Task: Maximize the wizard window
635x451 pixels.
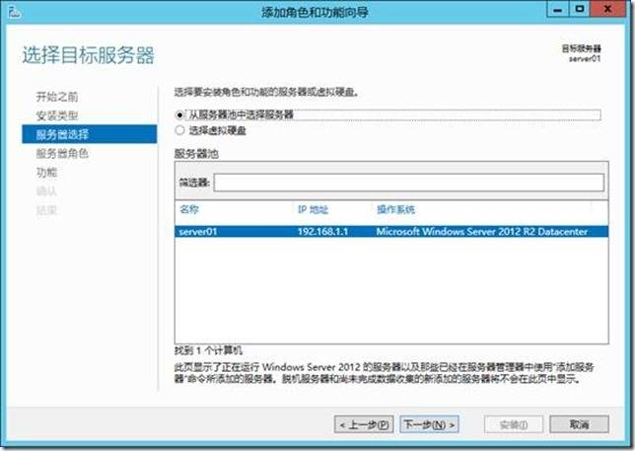Action: pyautogui.click(x=580, y=9)
